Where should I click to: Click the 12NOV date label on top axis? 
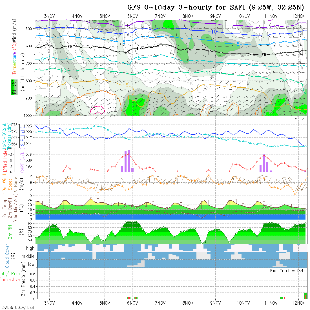point(298,16)
